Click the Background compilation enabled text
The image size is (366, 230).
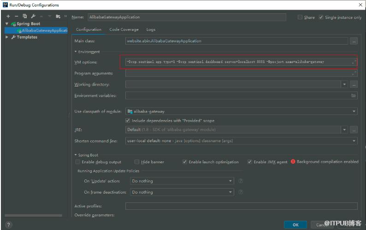[x=327, y=161]
